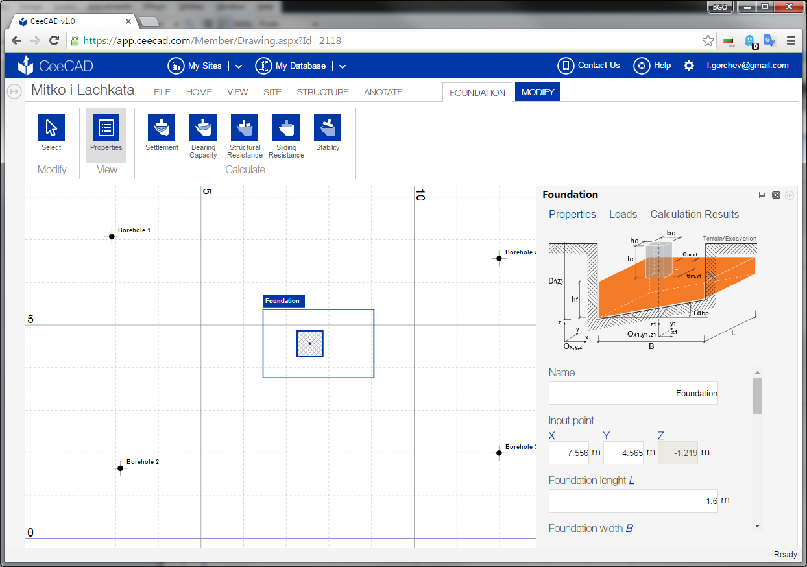
Task: Select the hatched column square in foundation
Action: point(310,343)
